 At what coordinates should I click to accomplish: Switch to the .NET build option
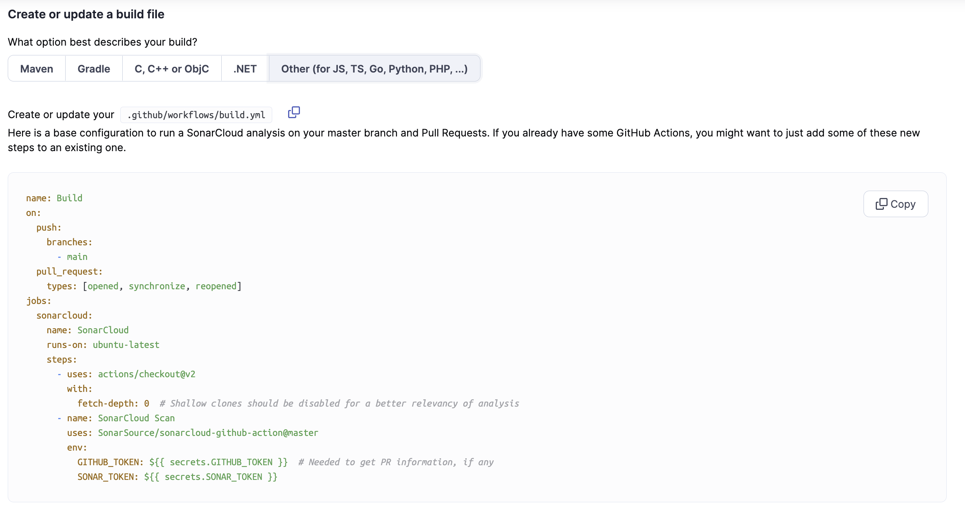245,69
